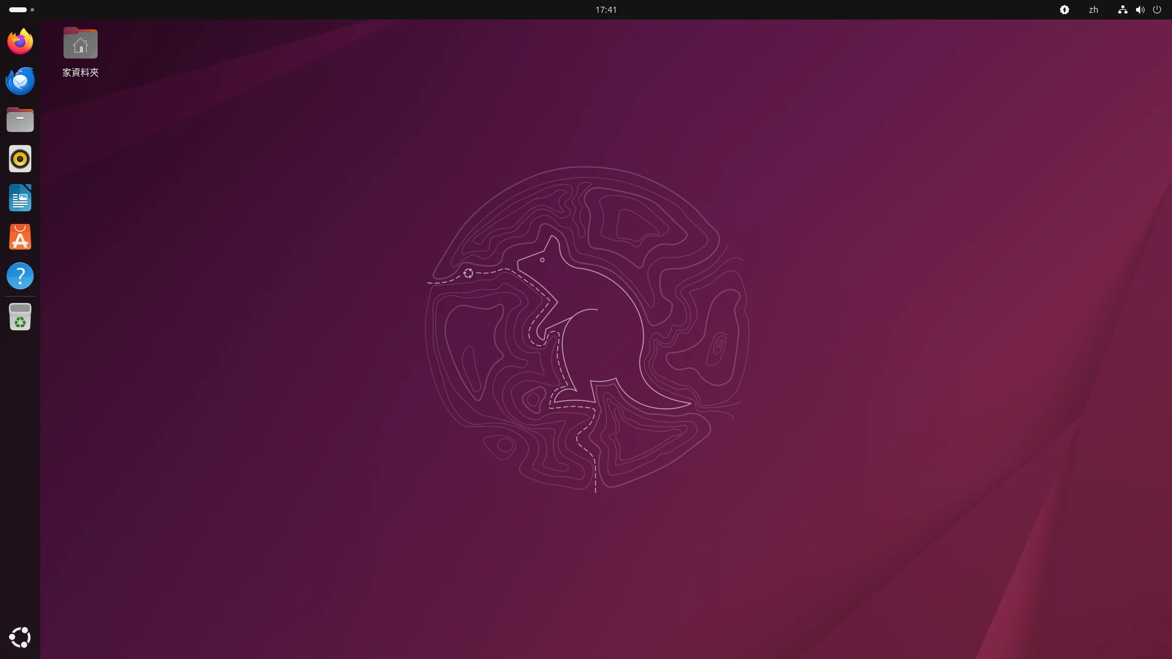Start Rhythmbox music player
This screenshot has height=659, width=1172.
(x=20, y=159)
